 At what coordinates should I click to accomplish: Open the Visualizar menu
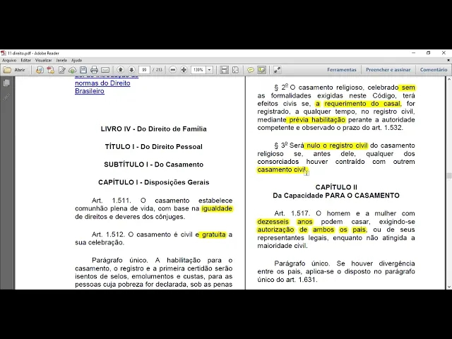(43, 60)
